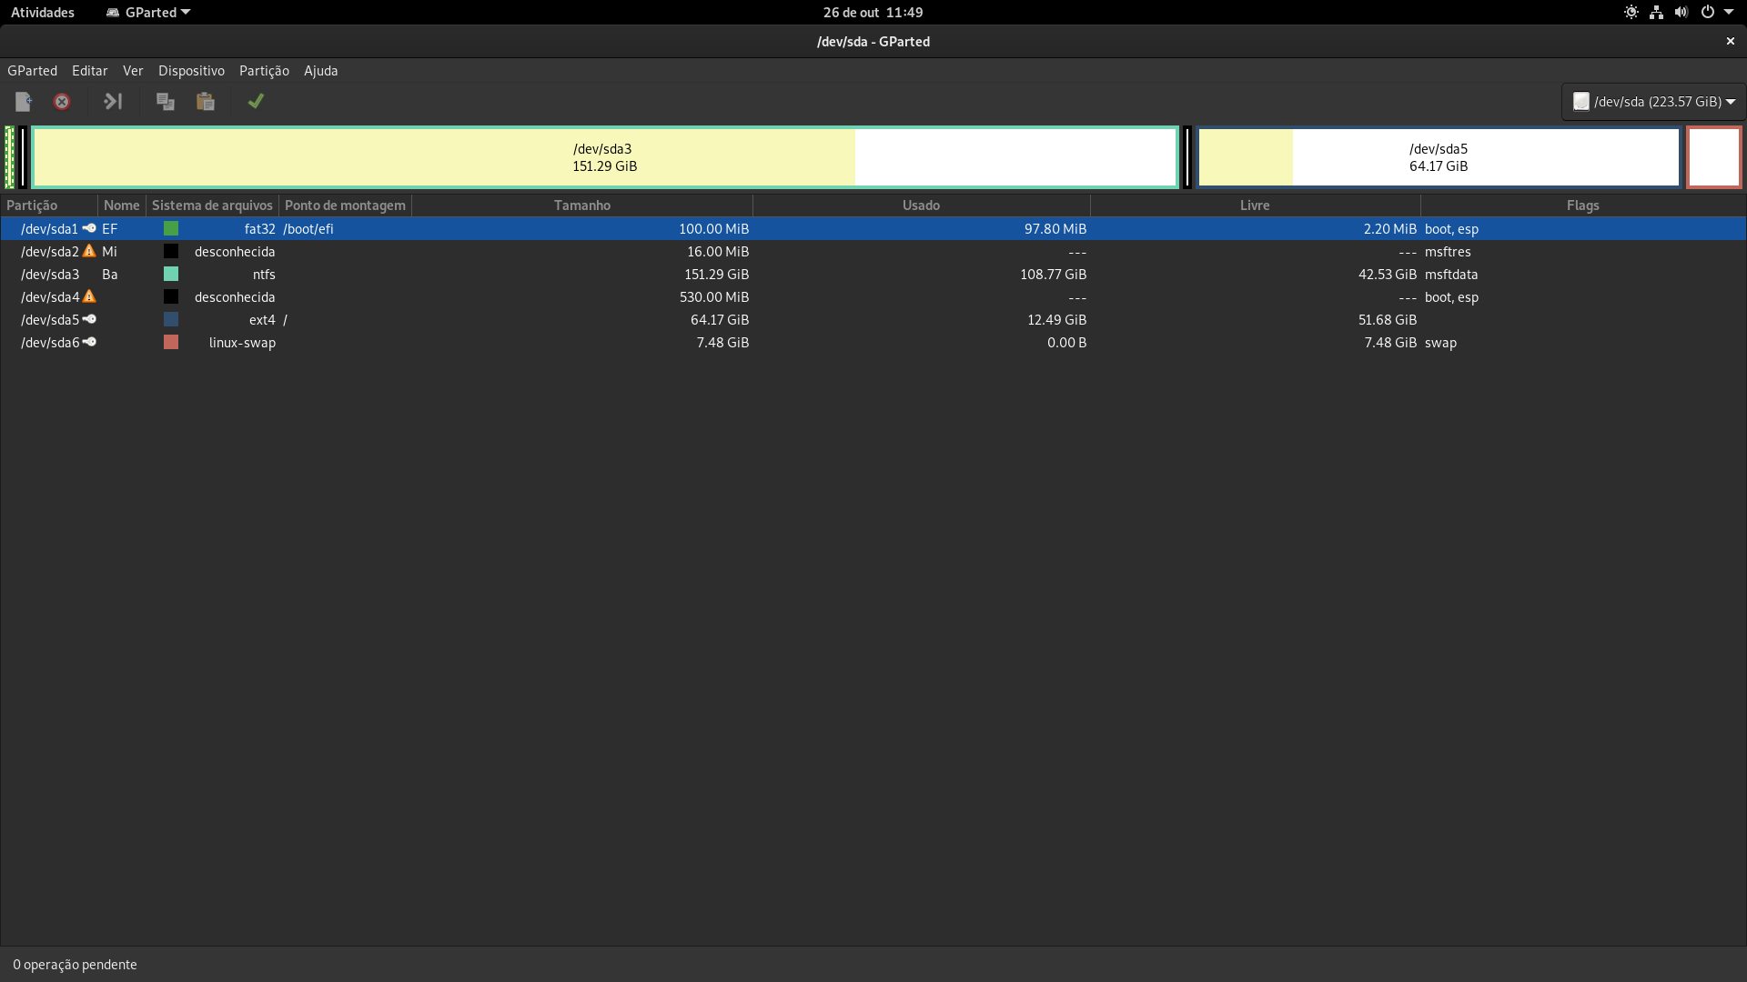Screen dimensions: 1747x982
Task: Click the black swatch in /dev/sda2 row
Action: coord(171,252)
